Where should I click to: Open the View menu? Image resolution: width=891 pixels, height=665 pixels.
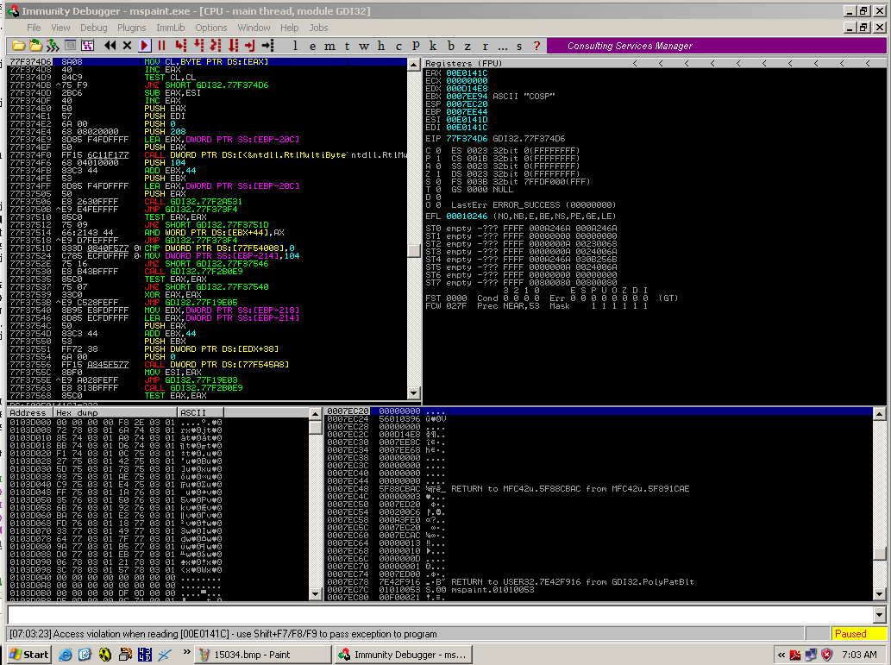pyautogui.click(x=60, y=28)
